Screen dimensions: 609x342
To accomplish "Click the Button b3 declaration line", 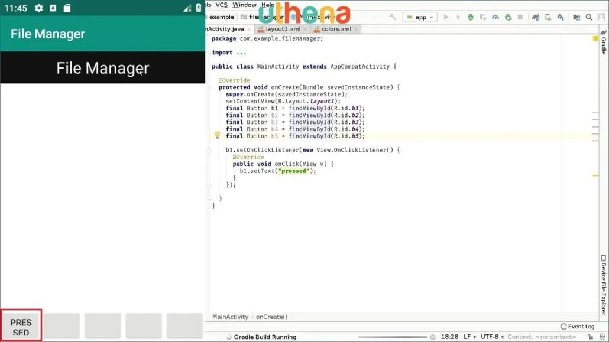I will click(295, 122).
